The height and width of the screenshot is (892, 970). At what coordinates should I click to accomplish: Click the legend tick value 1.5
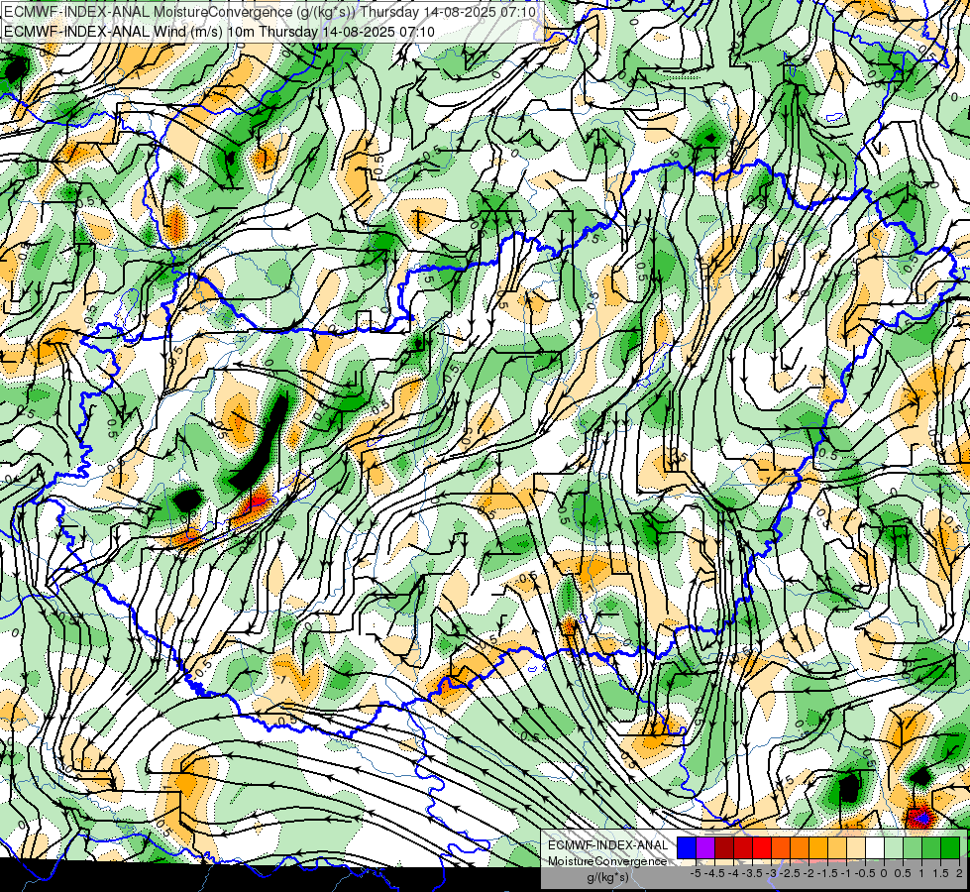point(939,873)
